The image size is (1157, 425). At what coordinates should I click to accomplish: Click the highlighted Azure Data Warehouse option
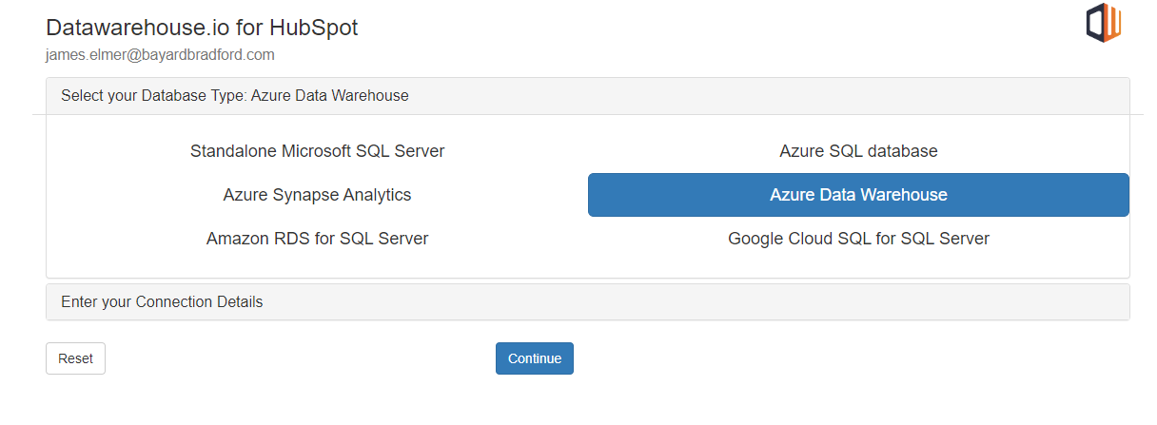pyautogui.click(x=858, y=195)
